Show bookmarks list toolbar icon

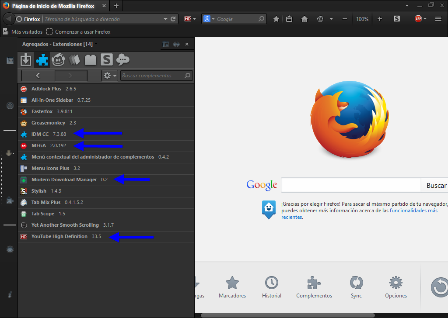[x=289, y=19]
